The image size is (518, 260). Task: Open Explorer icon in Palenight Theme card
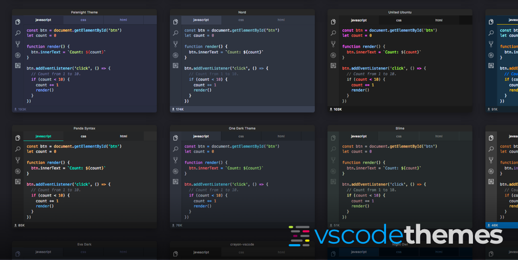[18, 22]
